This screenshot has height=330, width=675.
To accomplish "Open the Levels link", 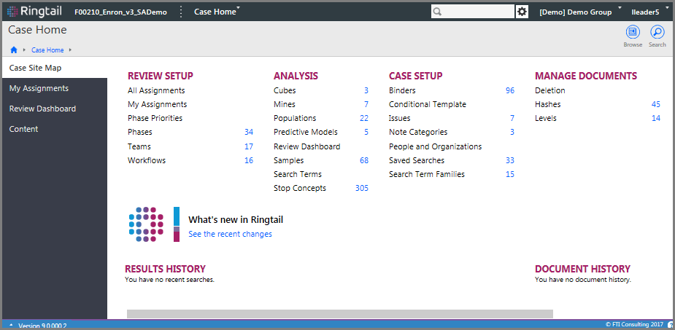I will pyautogui.click(x=546, y=118).
